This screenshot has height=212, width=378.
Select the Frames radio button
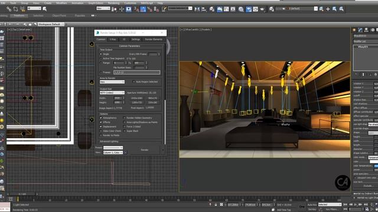click(x=101, y=72)
